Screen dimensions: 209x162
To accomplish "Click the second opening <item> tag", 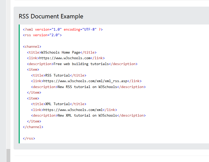I will 33,98.
